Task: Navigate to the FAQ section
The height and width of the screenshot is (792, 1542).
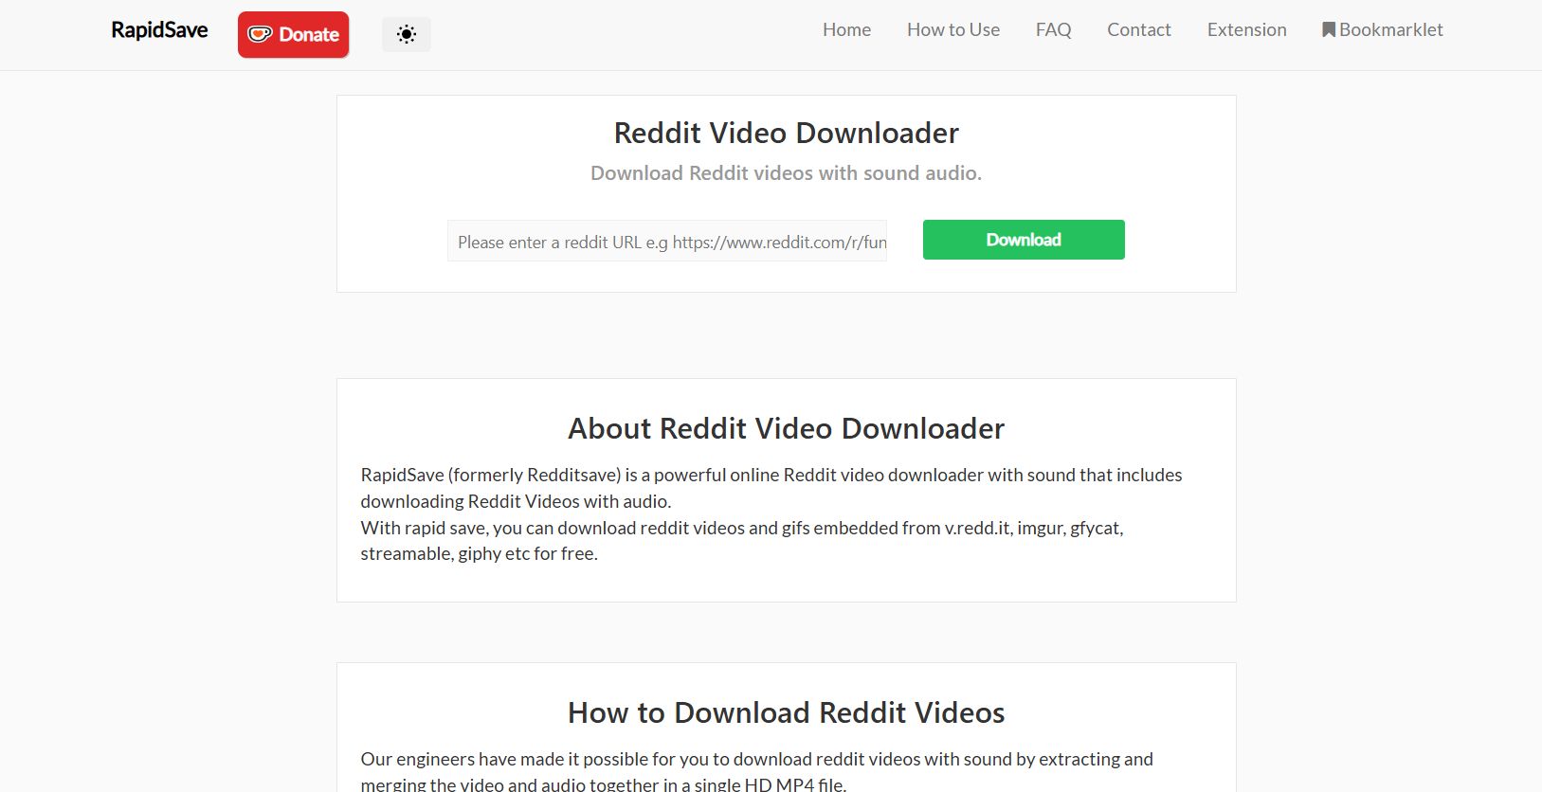Action: [x=1053, y=29]
